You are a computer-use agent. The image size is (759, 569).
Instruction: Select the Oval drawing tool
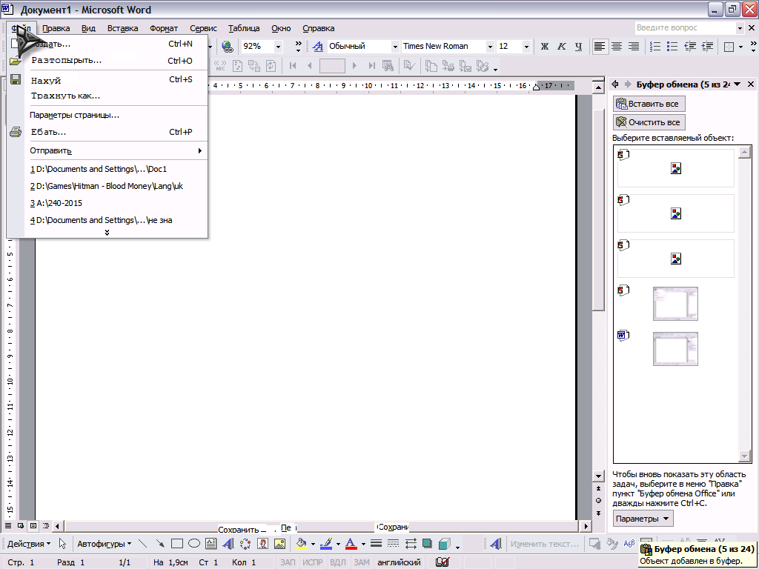pyautogui.click(x=194, y=544)
